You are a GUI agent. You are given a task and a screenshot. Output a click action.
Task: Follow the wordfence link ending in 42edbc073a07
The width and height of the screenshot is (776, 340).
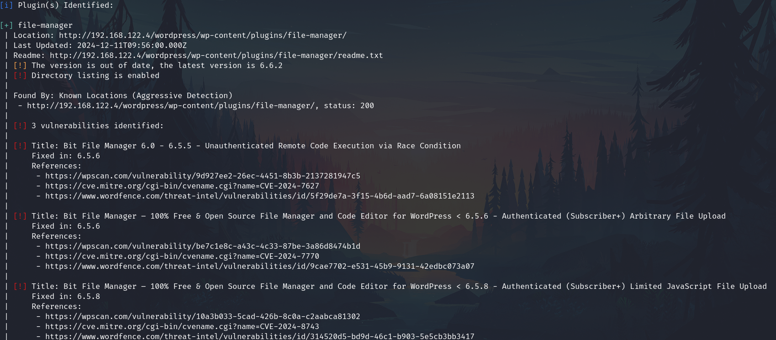click(259, 267)
